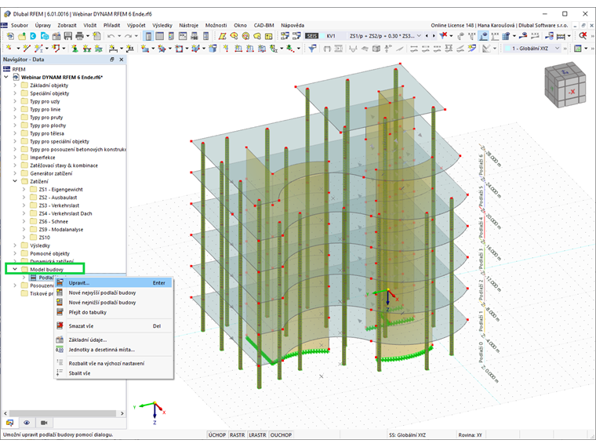Expand the Výsledky tree folder

(15, 245)
